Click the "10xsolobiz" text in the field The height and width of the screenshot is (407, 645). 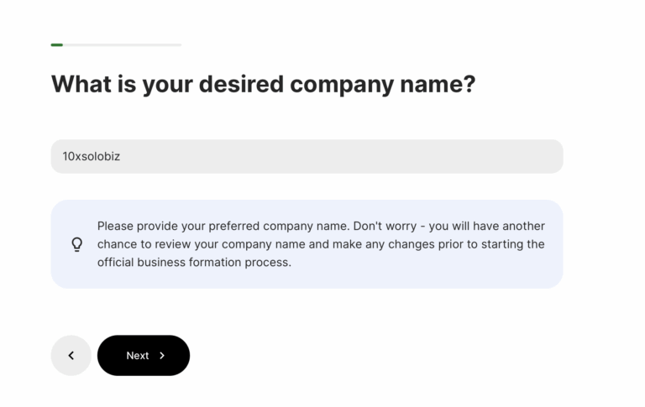[91, 157]
